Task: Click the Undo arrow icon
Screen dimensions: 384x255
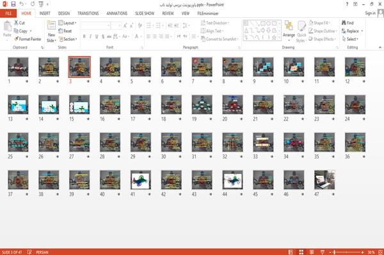Action: [x=22, y=4]
